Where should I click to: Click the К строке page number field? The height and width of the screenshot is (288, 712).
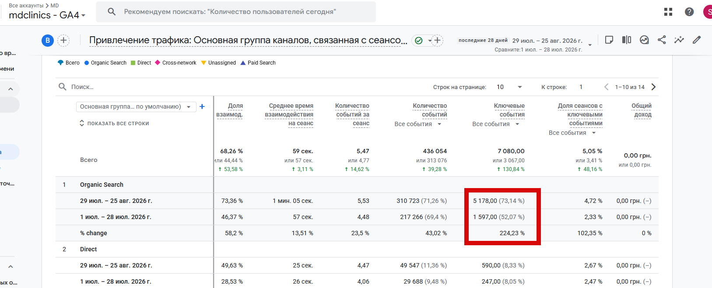coord(581,87)
